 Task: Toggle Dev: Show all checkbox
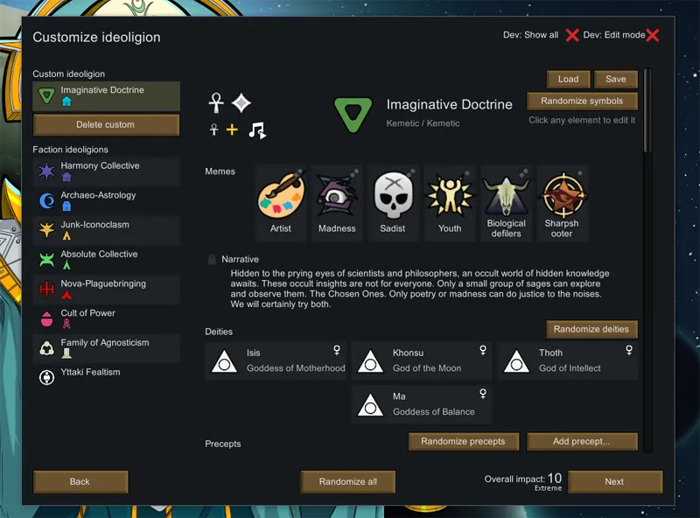point(571,35)
